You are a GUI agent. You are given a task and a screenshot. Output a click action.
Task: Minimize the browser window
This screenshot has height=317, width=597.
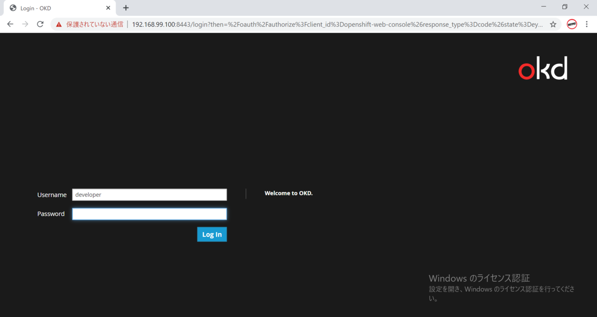point(543,7)
